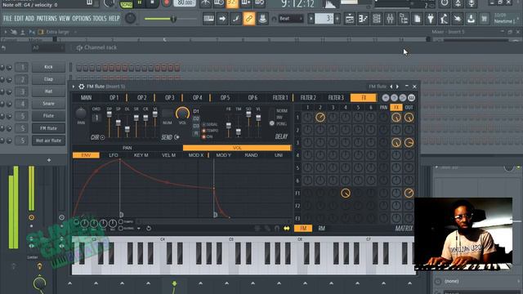Click the stop button in transport

(153, 2)
